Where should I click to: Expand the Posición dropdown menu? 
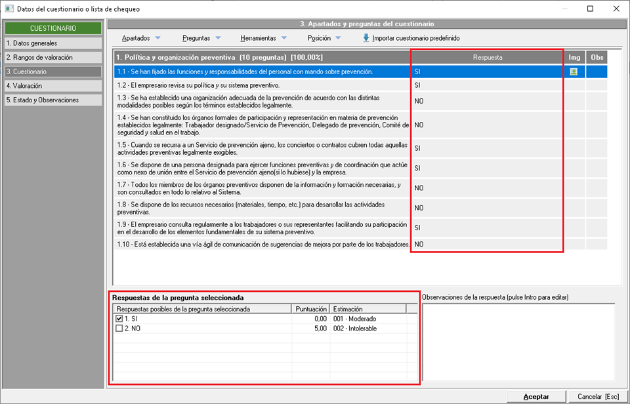(x=324, y=38)
